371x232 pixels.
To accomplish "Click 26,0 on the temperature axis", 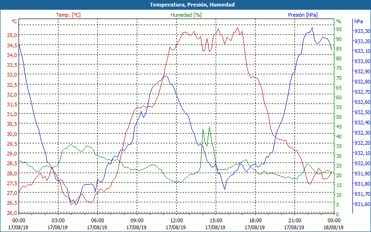I will tap(12, 213).
